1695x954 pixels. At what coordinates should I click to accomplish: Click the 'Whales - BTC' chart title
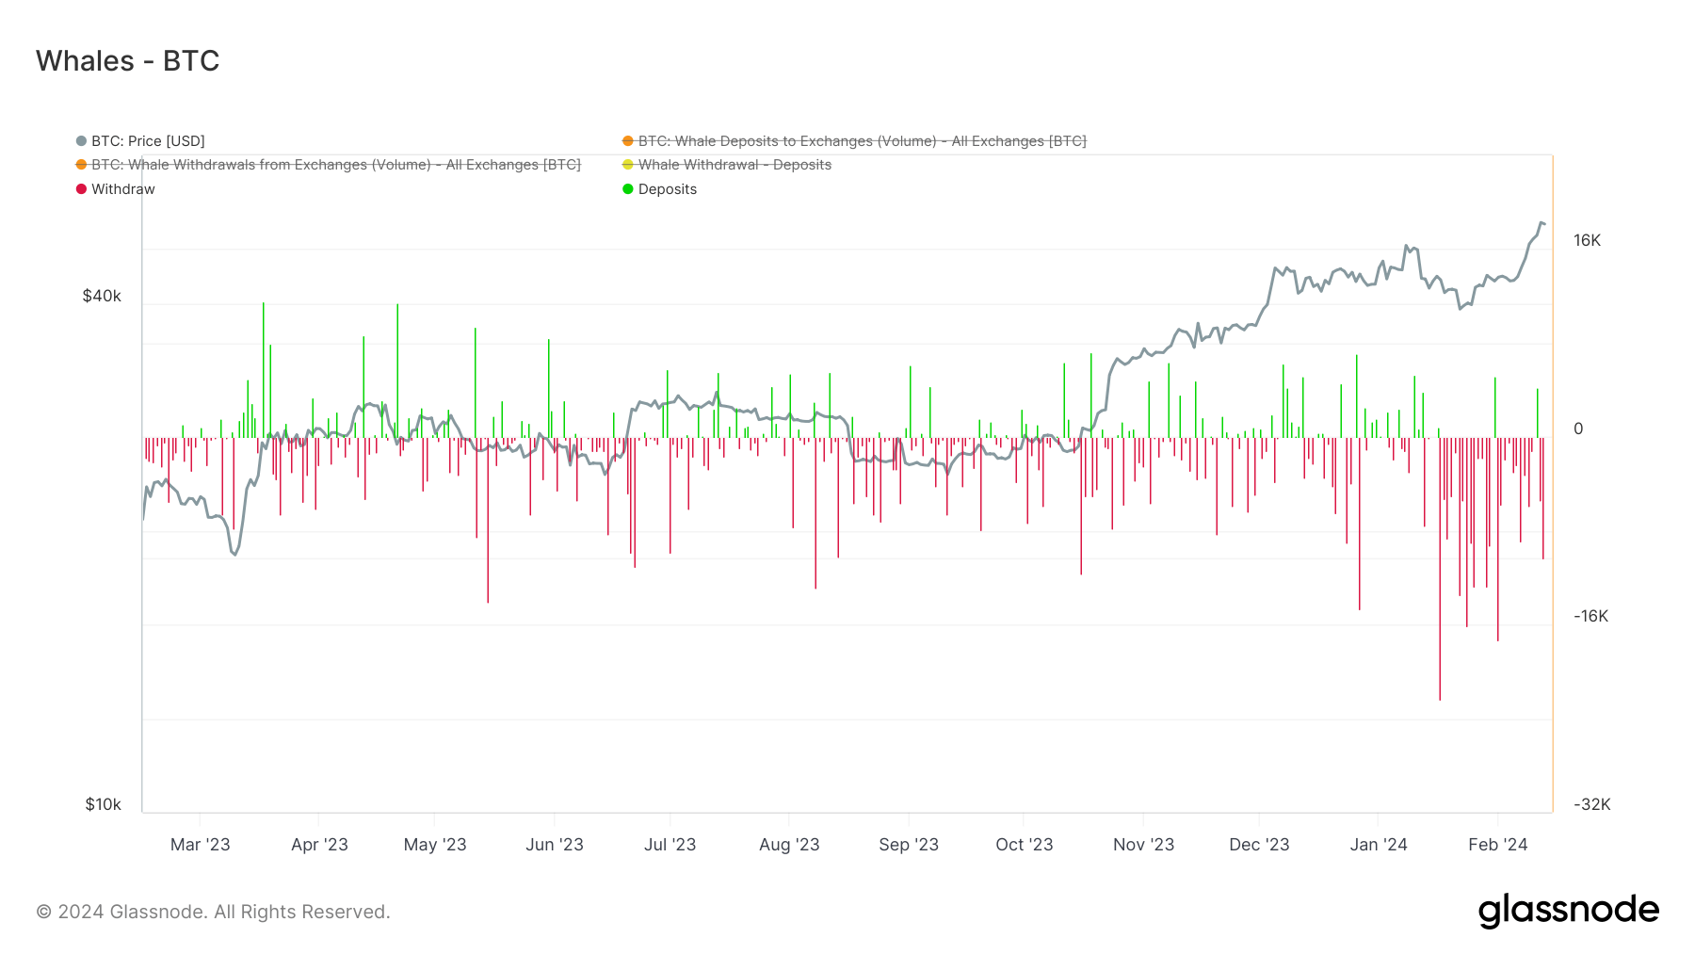point(128,61)
